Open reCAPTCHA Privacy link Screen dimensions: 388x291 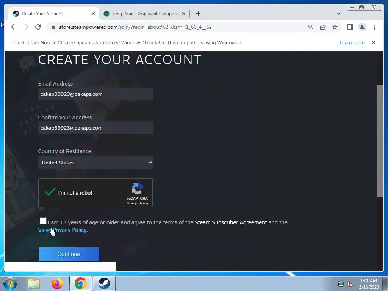131,203
